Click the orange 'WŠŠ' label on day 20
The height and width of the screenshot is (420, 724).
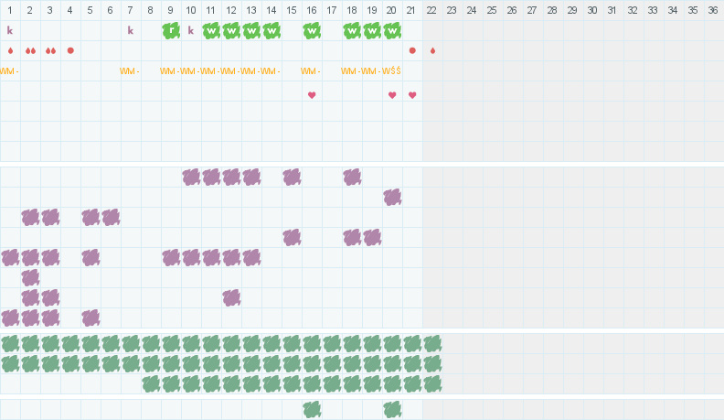tap(391, 71)
